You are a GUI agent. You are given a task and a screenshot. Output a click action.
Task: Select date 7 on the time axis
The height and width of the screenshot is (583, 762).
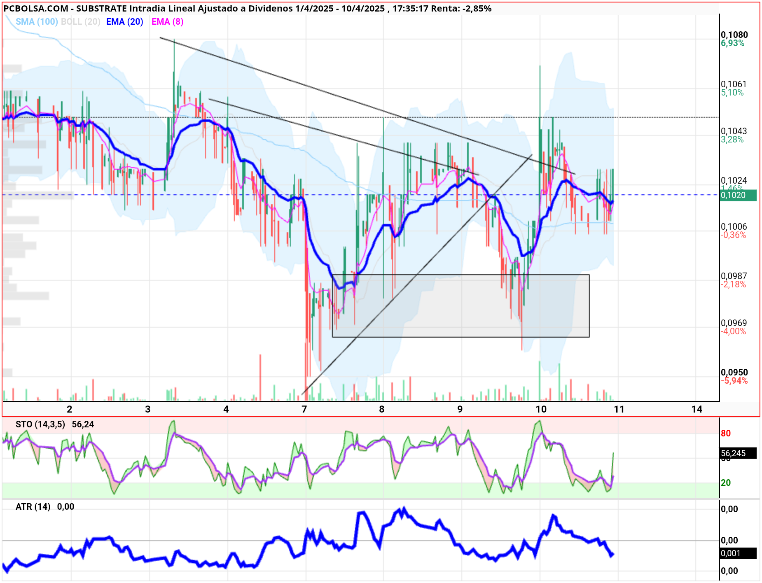click(x=304, y=409)
